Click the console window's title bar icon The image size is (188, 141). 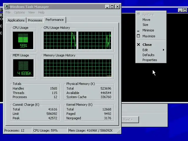[1, 10]
